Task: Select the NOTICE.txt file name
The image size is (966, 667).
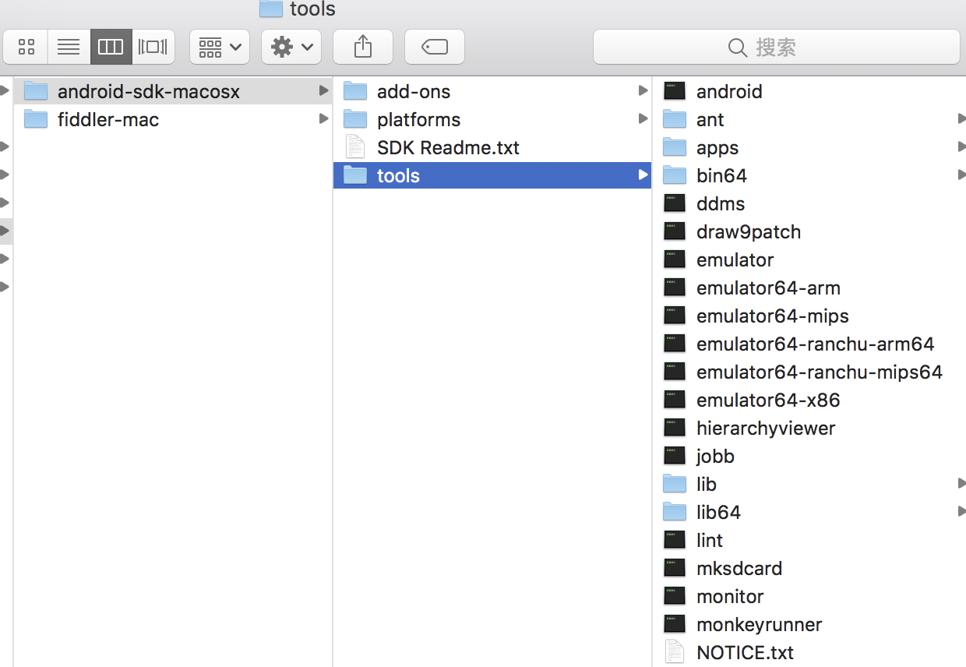Action: click(745, 652)
